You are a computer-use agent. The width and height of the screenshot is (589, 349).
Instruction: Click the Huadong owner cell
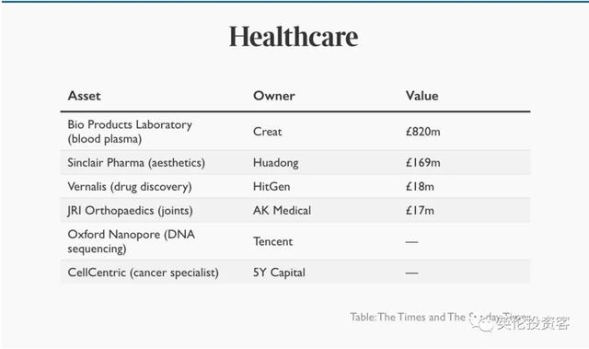click(276, 163)
